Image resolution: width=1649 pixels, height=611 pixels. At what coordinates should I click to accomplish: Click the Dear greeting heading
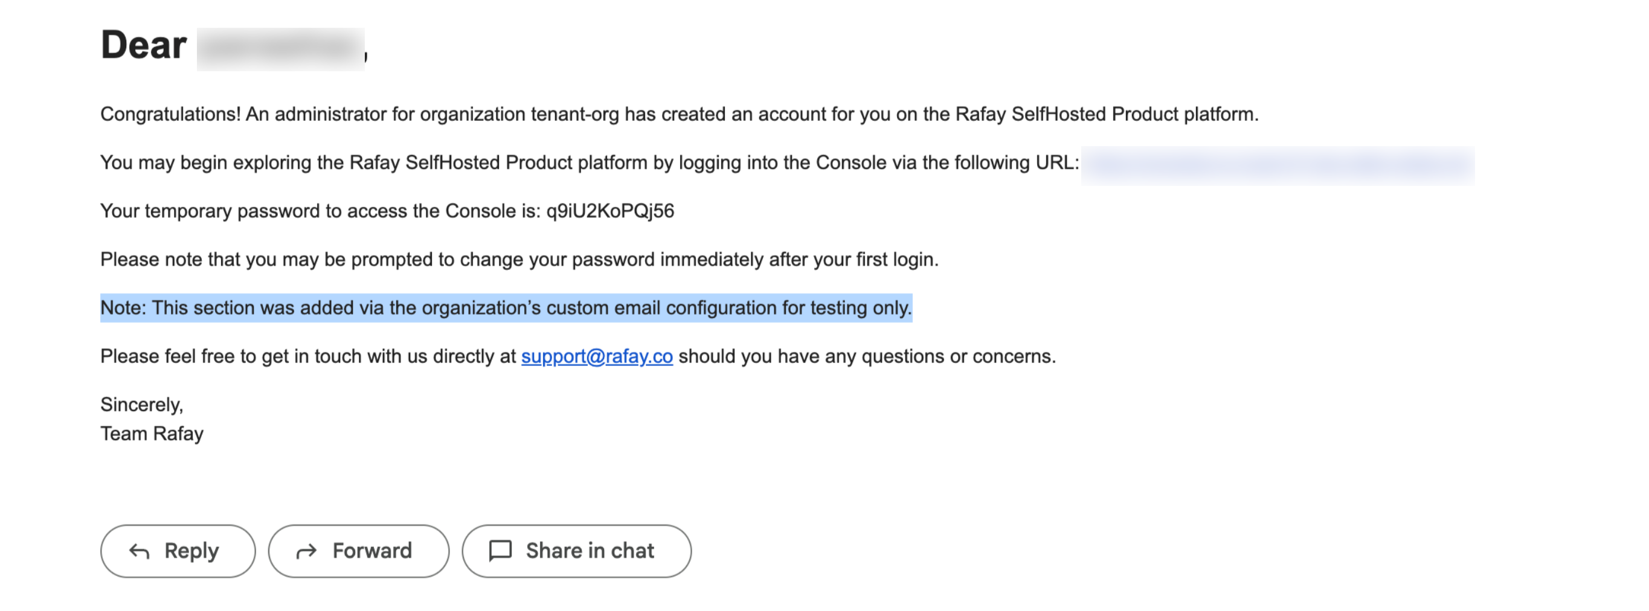click(x=144, y=46)
